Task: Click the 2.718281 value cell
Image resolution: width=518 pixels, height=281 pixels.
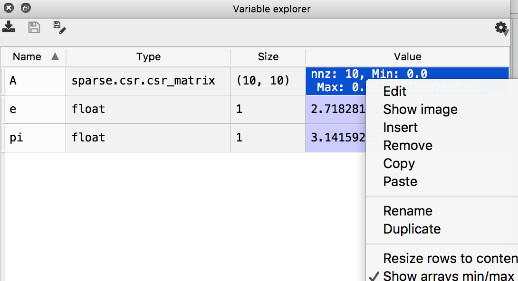Action: (336, 110)
